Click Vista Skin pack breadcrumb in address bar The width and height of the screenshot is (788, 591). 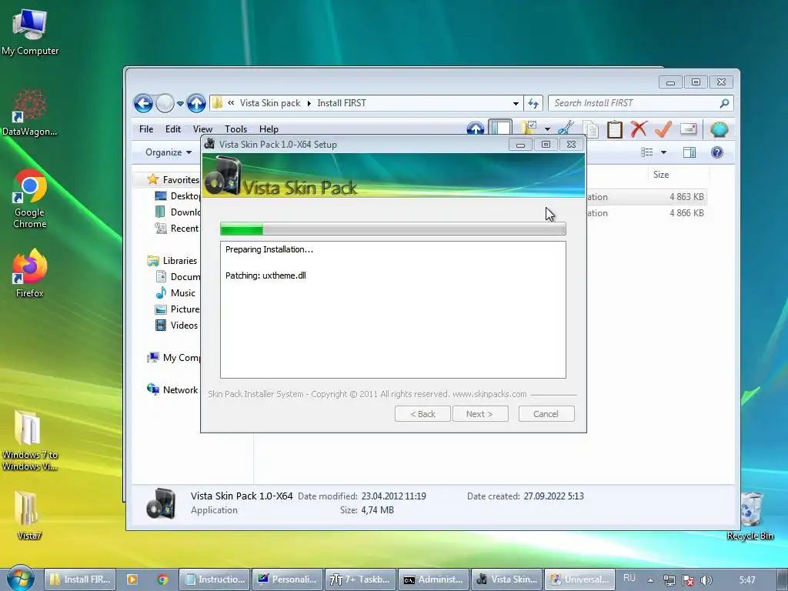click(270, 103)
